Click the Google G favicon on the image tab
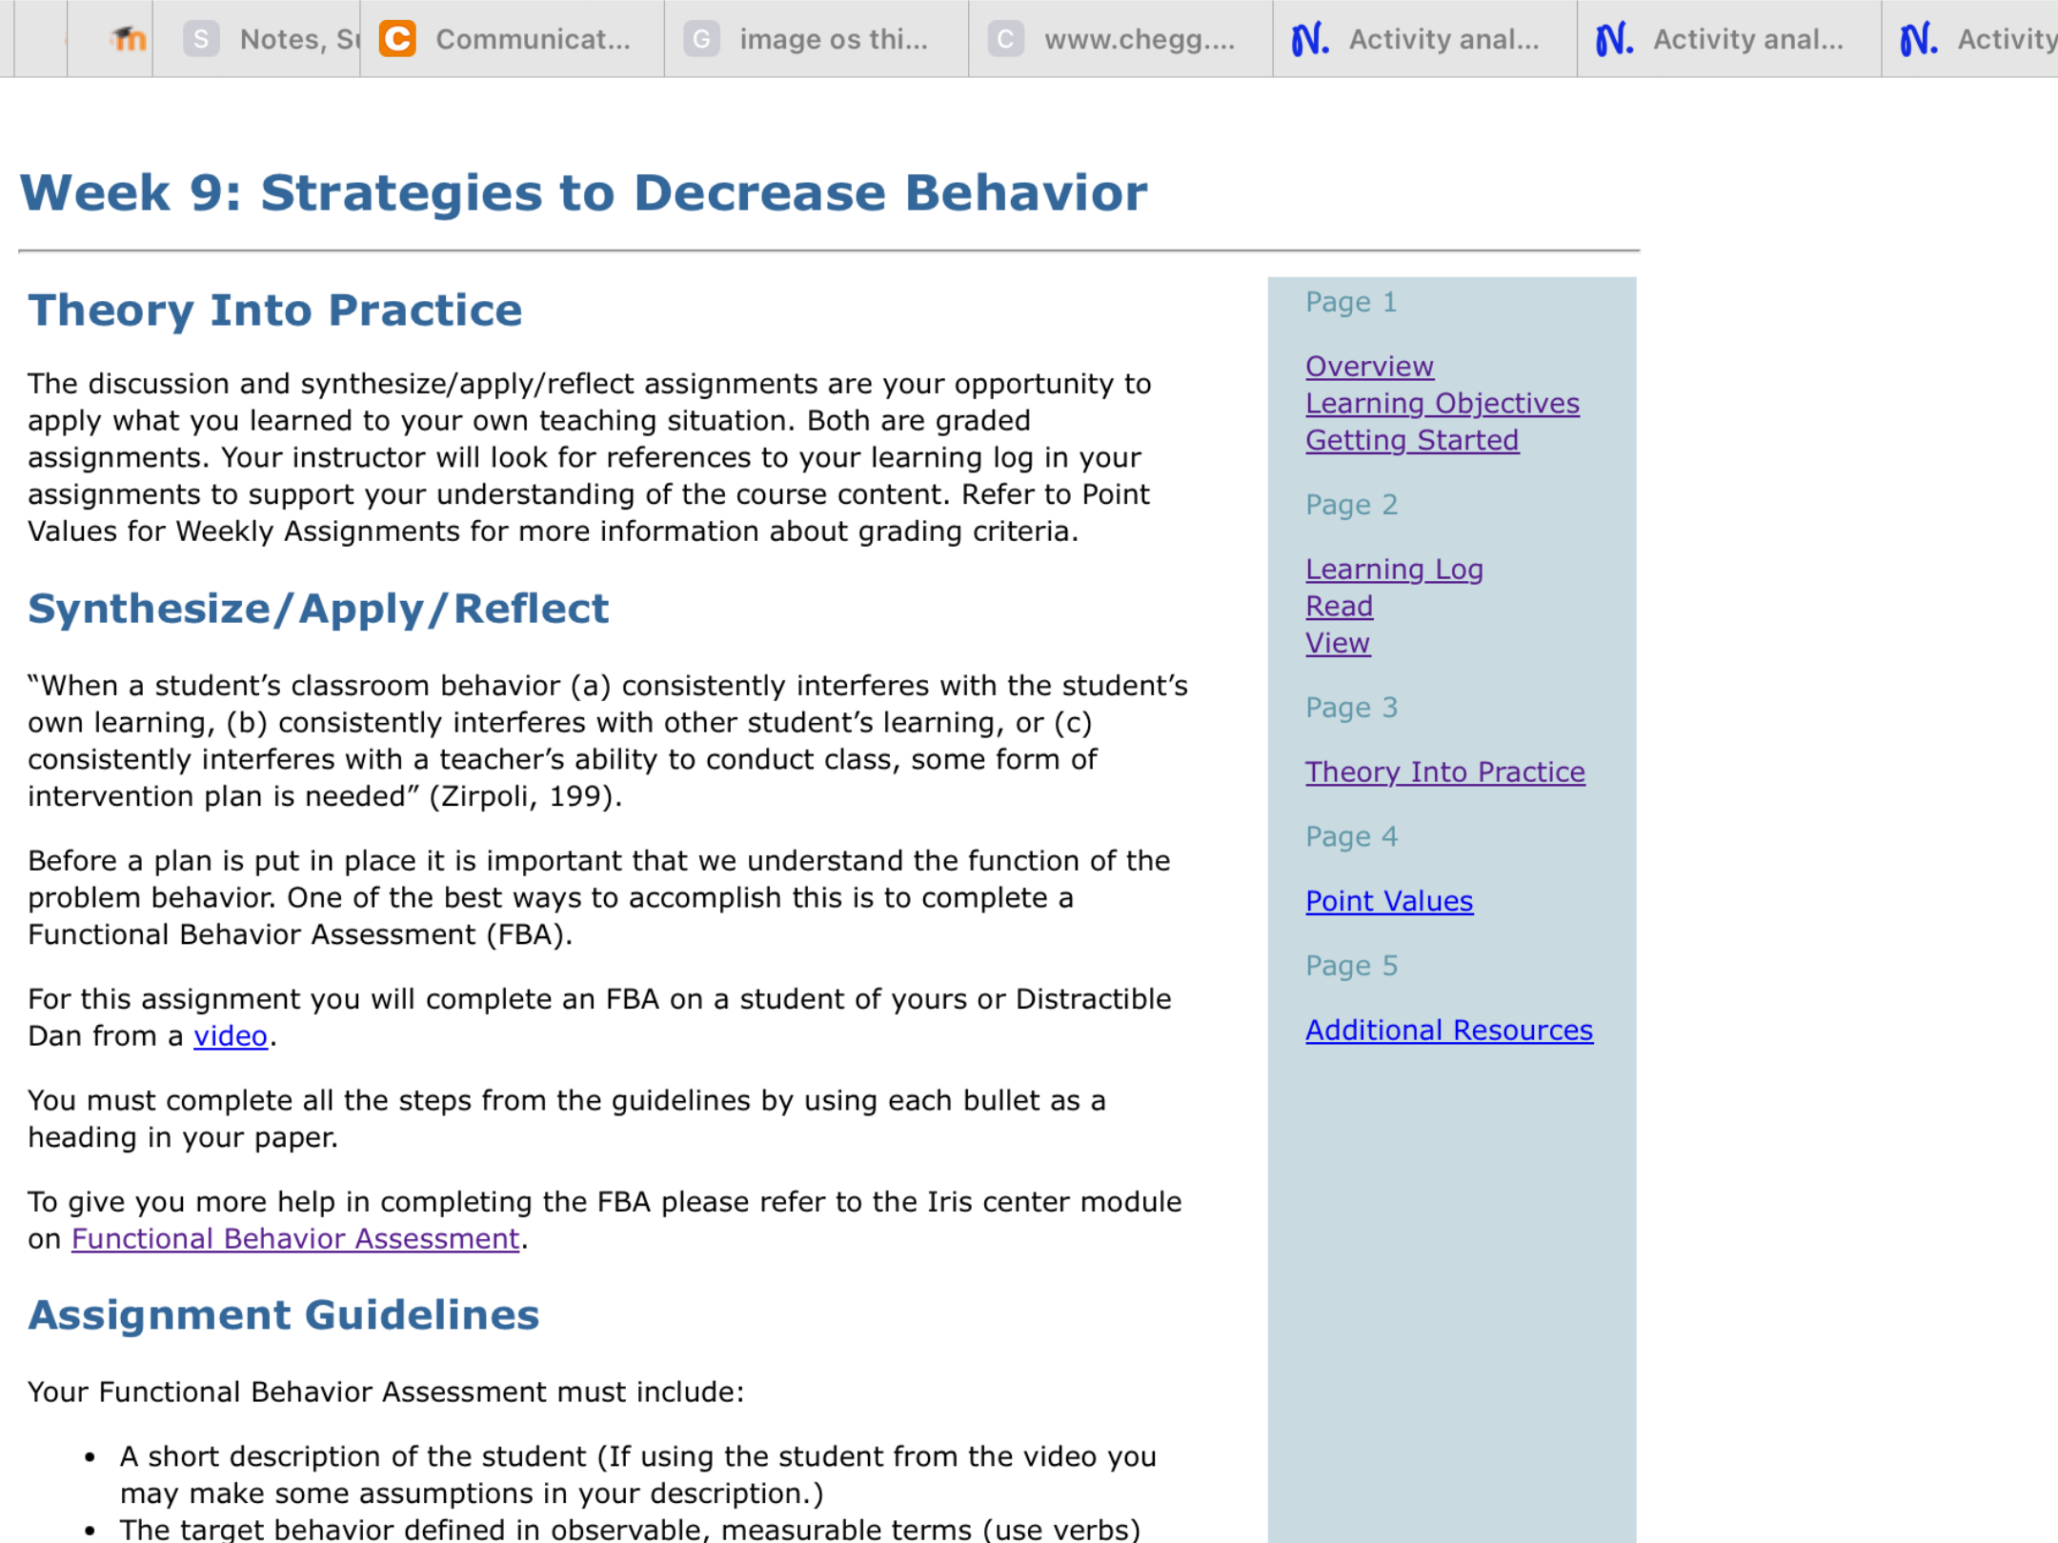 pyautogui.click(x=701, y=39)
